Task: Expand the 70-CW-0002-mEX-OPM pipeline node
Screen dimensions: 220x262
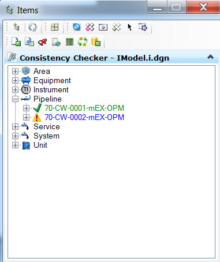Action: click(x=26, y=117)
